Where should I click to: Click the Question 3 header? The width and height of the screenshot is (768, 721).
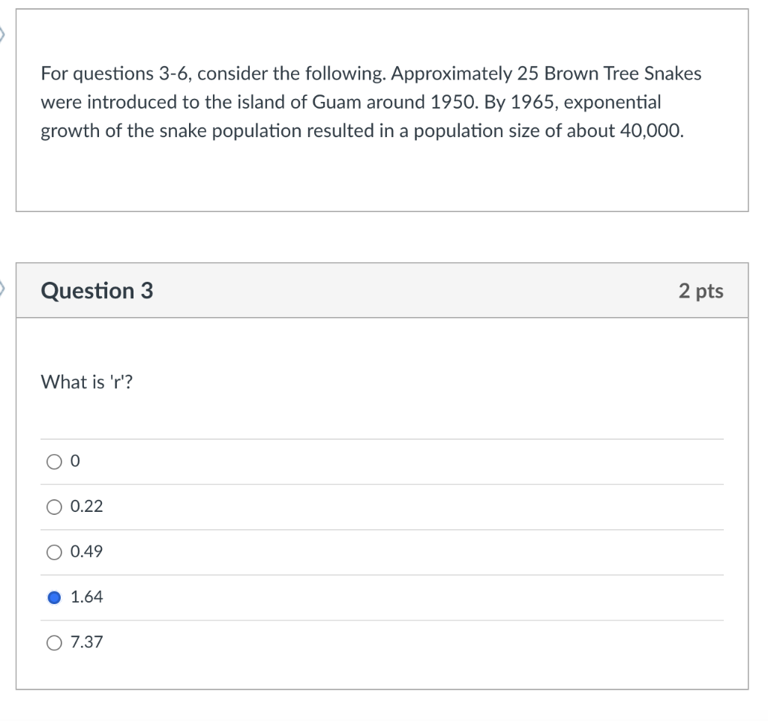(97, 291)
